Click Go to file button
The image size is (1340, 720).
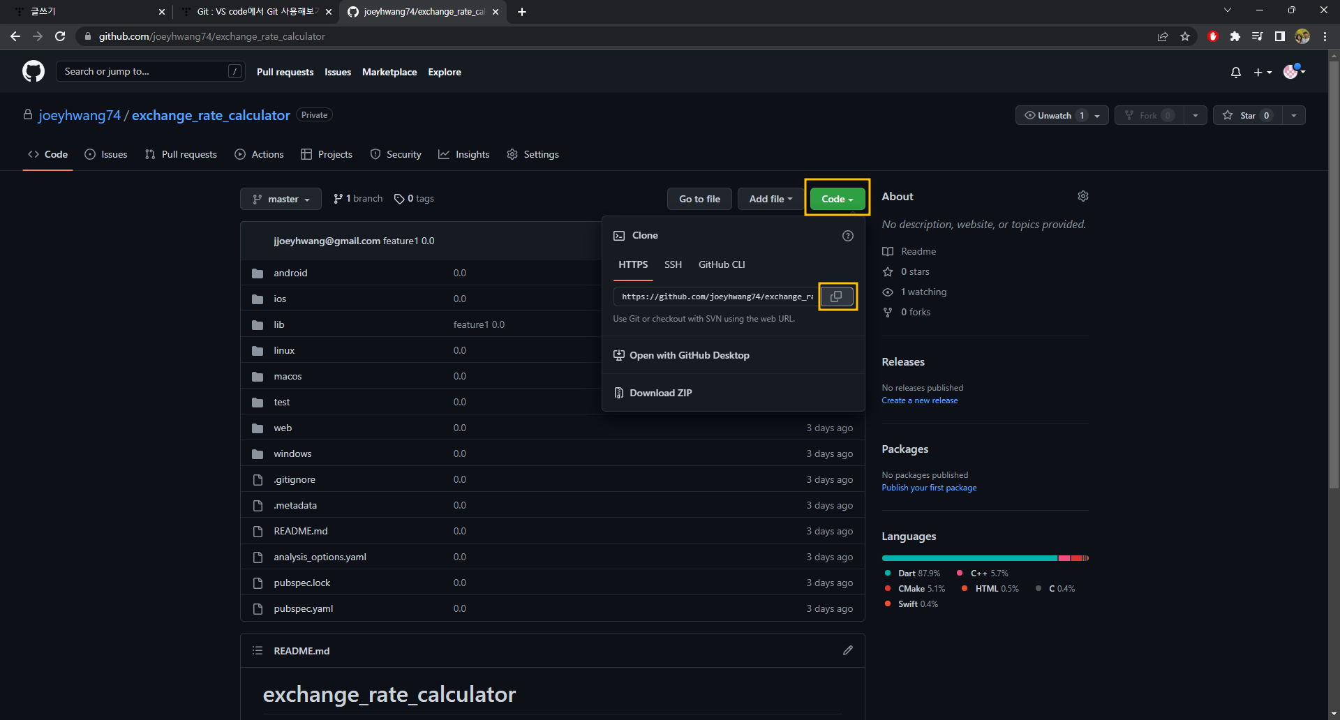(699, 199)
